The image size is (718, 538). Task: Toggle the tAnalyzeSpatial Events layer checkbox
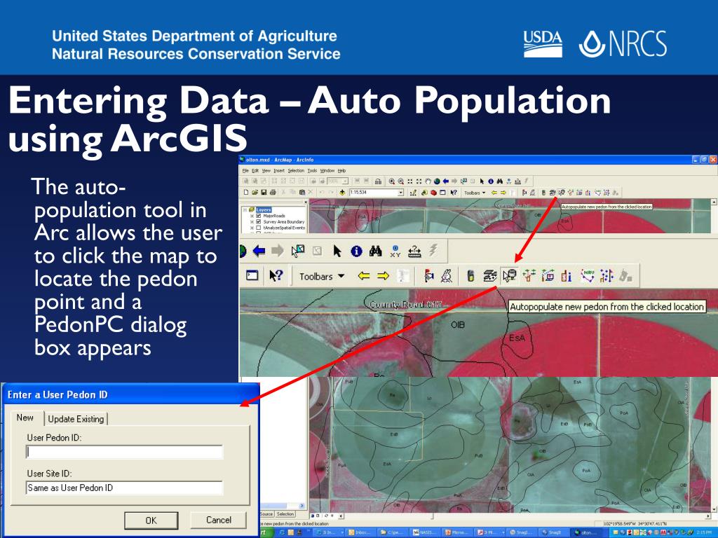(258, 228)
